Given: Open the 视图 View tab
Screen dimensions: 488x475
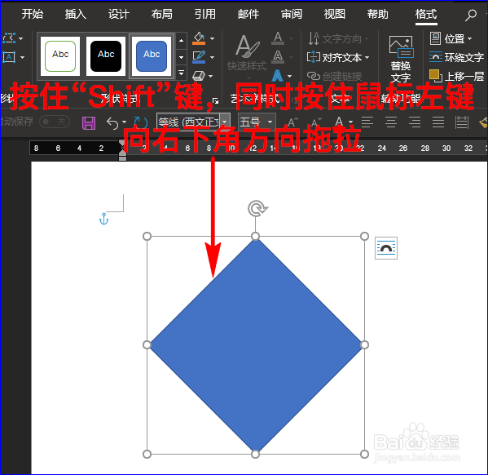Looking at the screenshot, I should 335,14.
